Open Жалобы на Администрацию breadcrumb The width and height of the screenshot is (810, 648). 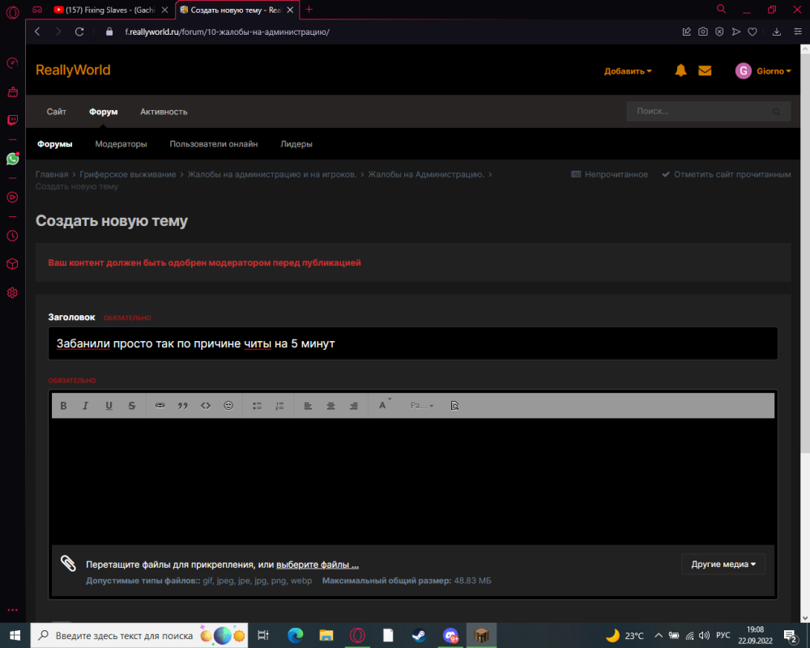[426, 175]
